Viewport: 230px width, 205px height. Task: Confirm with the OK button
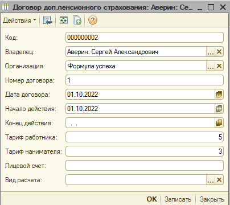[x=151, y=199]
